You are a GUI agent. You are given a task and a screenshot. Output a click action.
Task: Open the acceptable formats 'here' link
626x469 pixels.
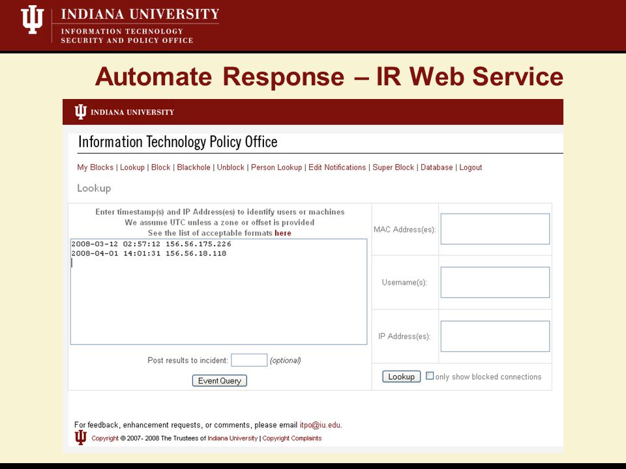click(x=282, y=233)
